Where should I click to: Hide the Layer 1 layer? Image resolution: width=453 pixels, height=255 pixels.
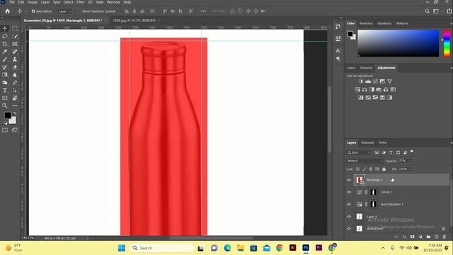(349, 216)
